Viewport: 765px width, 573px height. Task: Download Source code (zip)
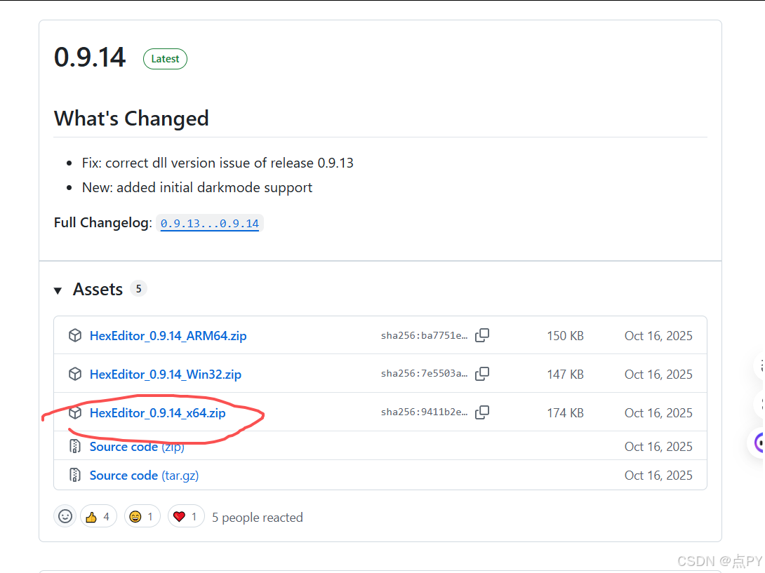click(x=137, y=446)
